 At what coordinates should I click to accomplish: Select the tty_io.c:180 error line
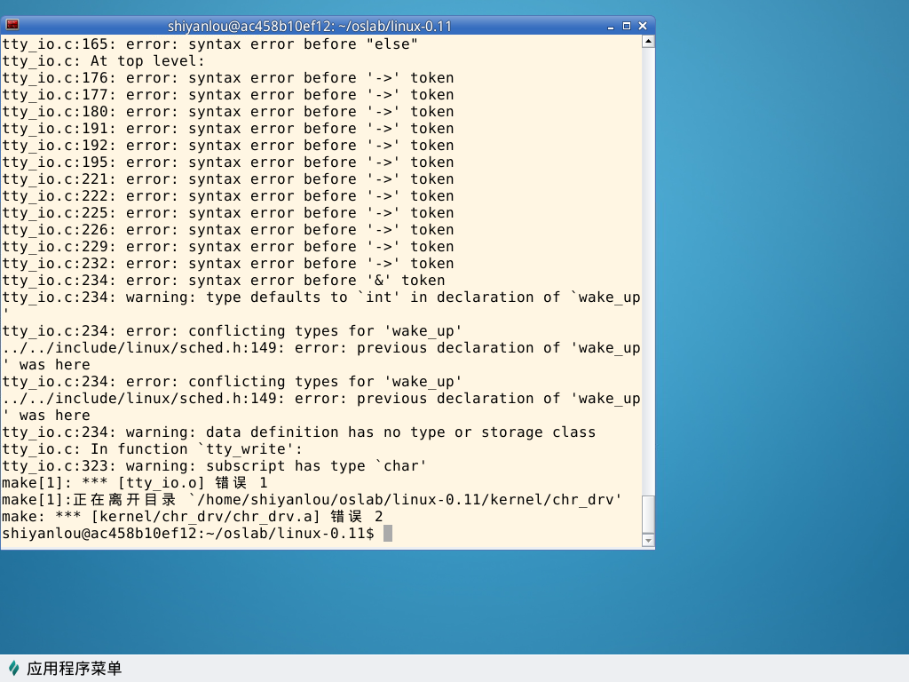click(228, 111)
